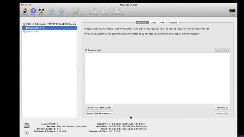Click the Number of Files value 1,116,003

(114, 131)
